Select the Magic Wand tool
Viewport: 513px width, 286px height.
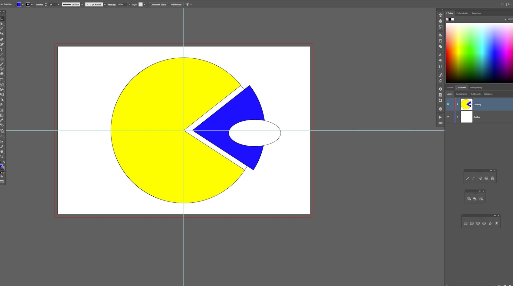pyautogui.click(x=2, y=29)
